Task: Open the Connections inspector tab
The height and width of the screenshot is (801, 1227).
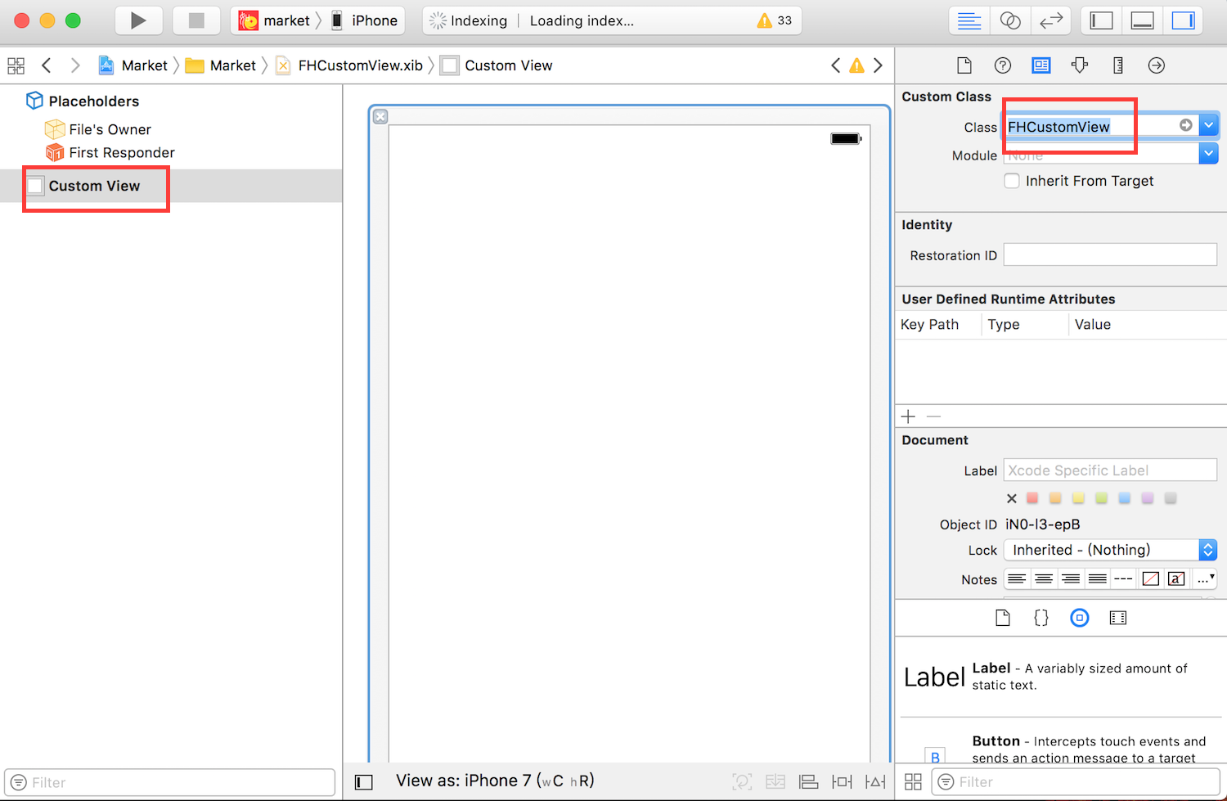Action: (x=1156, y=65)
